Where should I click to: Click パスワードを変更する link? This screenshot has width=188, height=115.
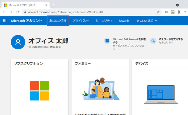click(x=171, y=39)
